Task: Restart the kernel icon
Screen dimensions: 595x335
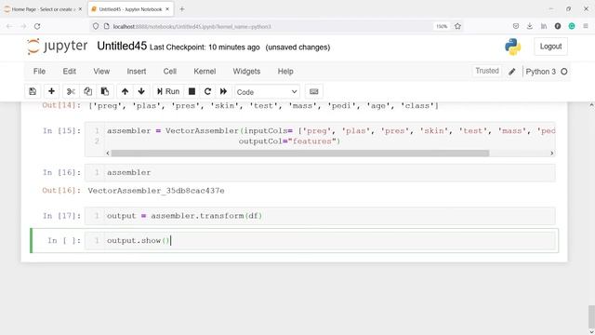Action: click(x=207, y=91)
